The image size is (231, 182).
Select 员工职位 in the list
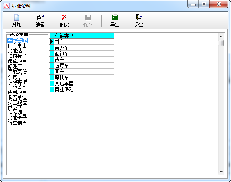[17, 102]
